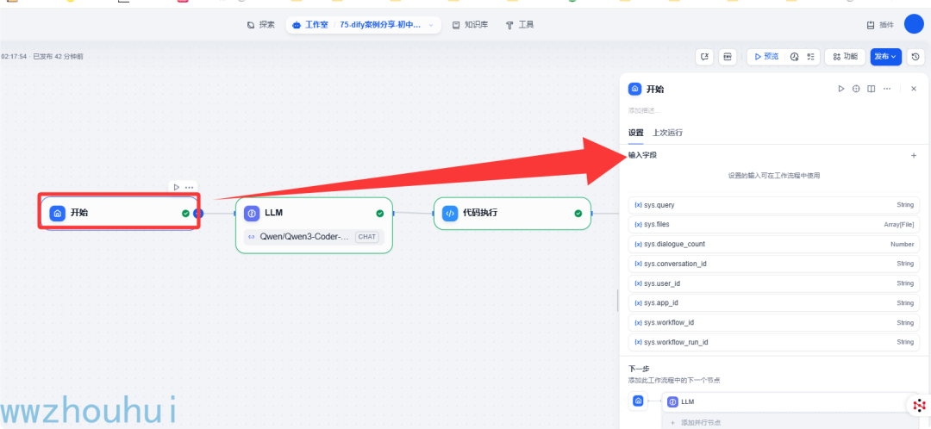Open the 工具 (Tools) tab
Image resolution: width=931 pixels, height=429 pixels.
click(520, 25)
